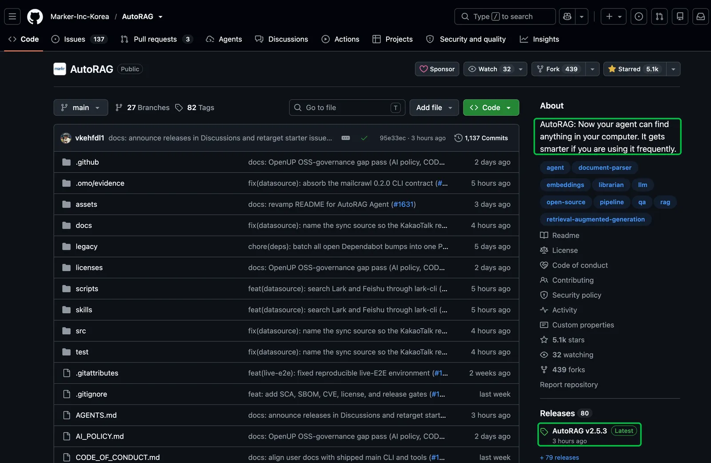Open the Readme link in About
Viewport: 711px width, 463px height.
coord(559,235)
